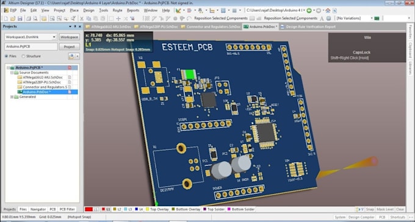Switch to the Navigator panel tab
415x222 pixels.
click(x=38, y=209)
